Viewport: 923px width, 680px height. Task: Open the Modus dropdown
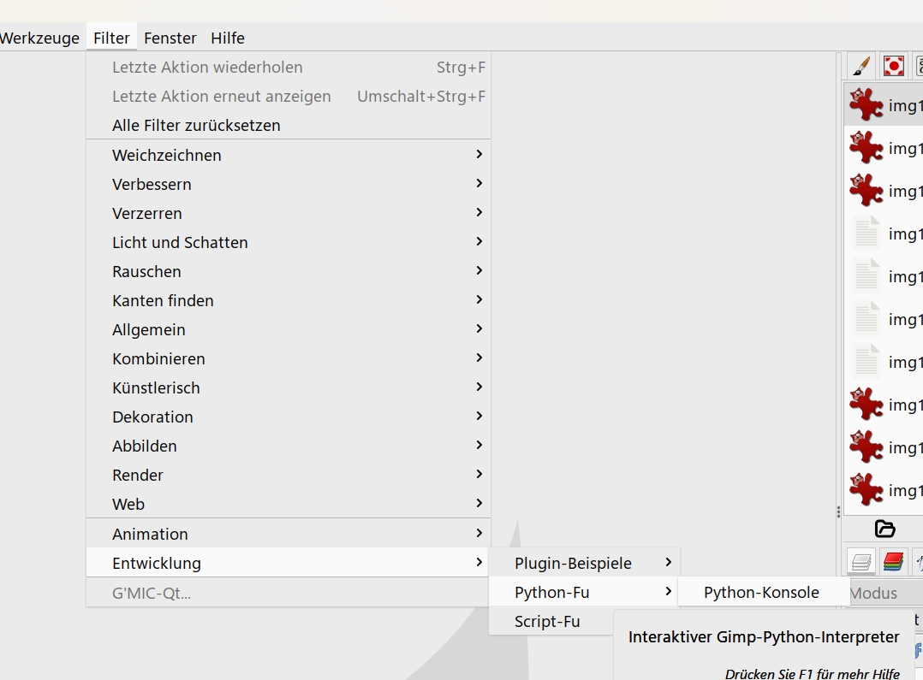point(884,593)
